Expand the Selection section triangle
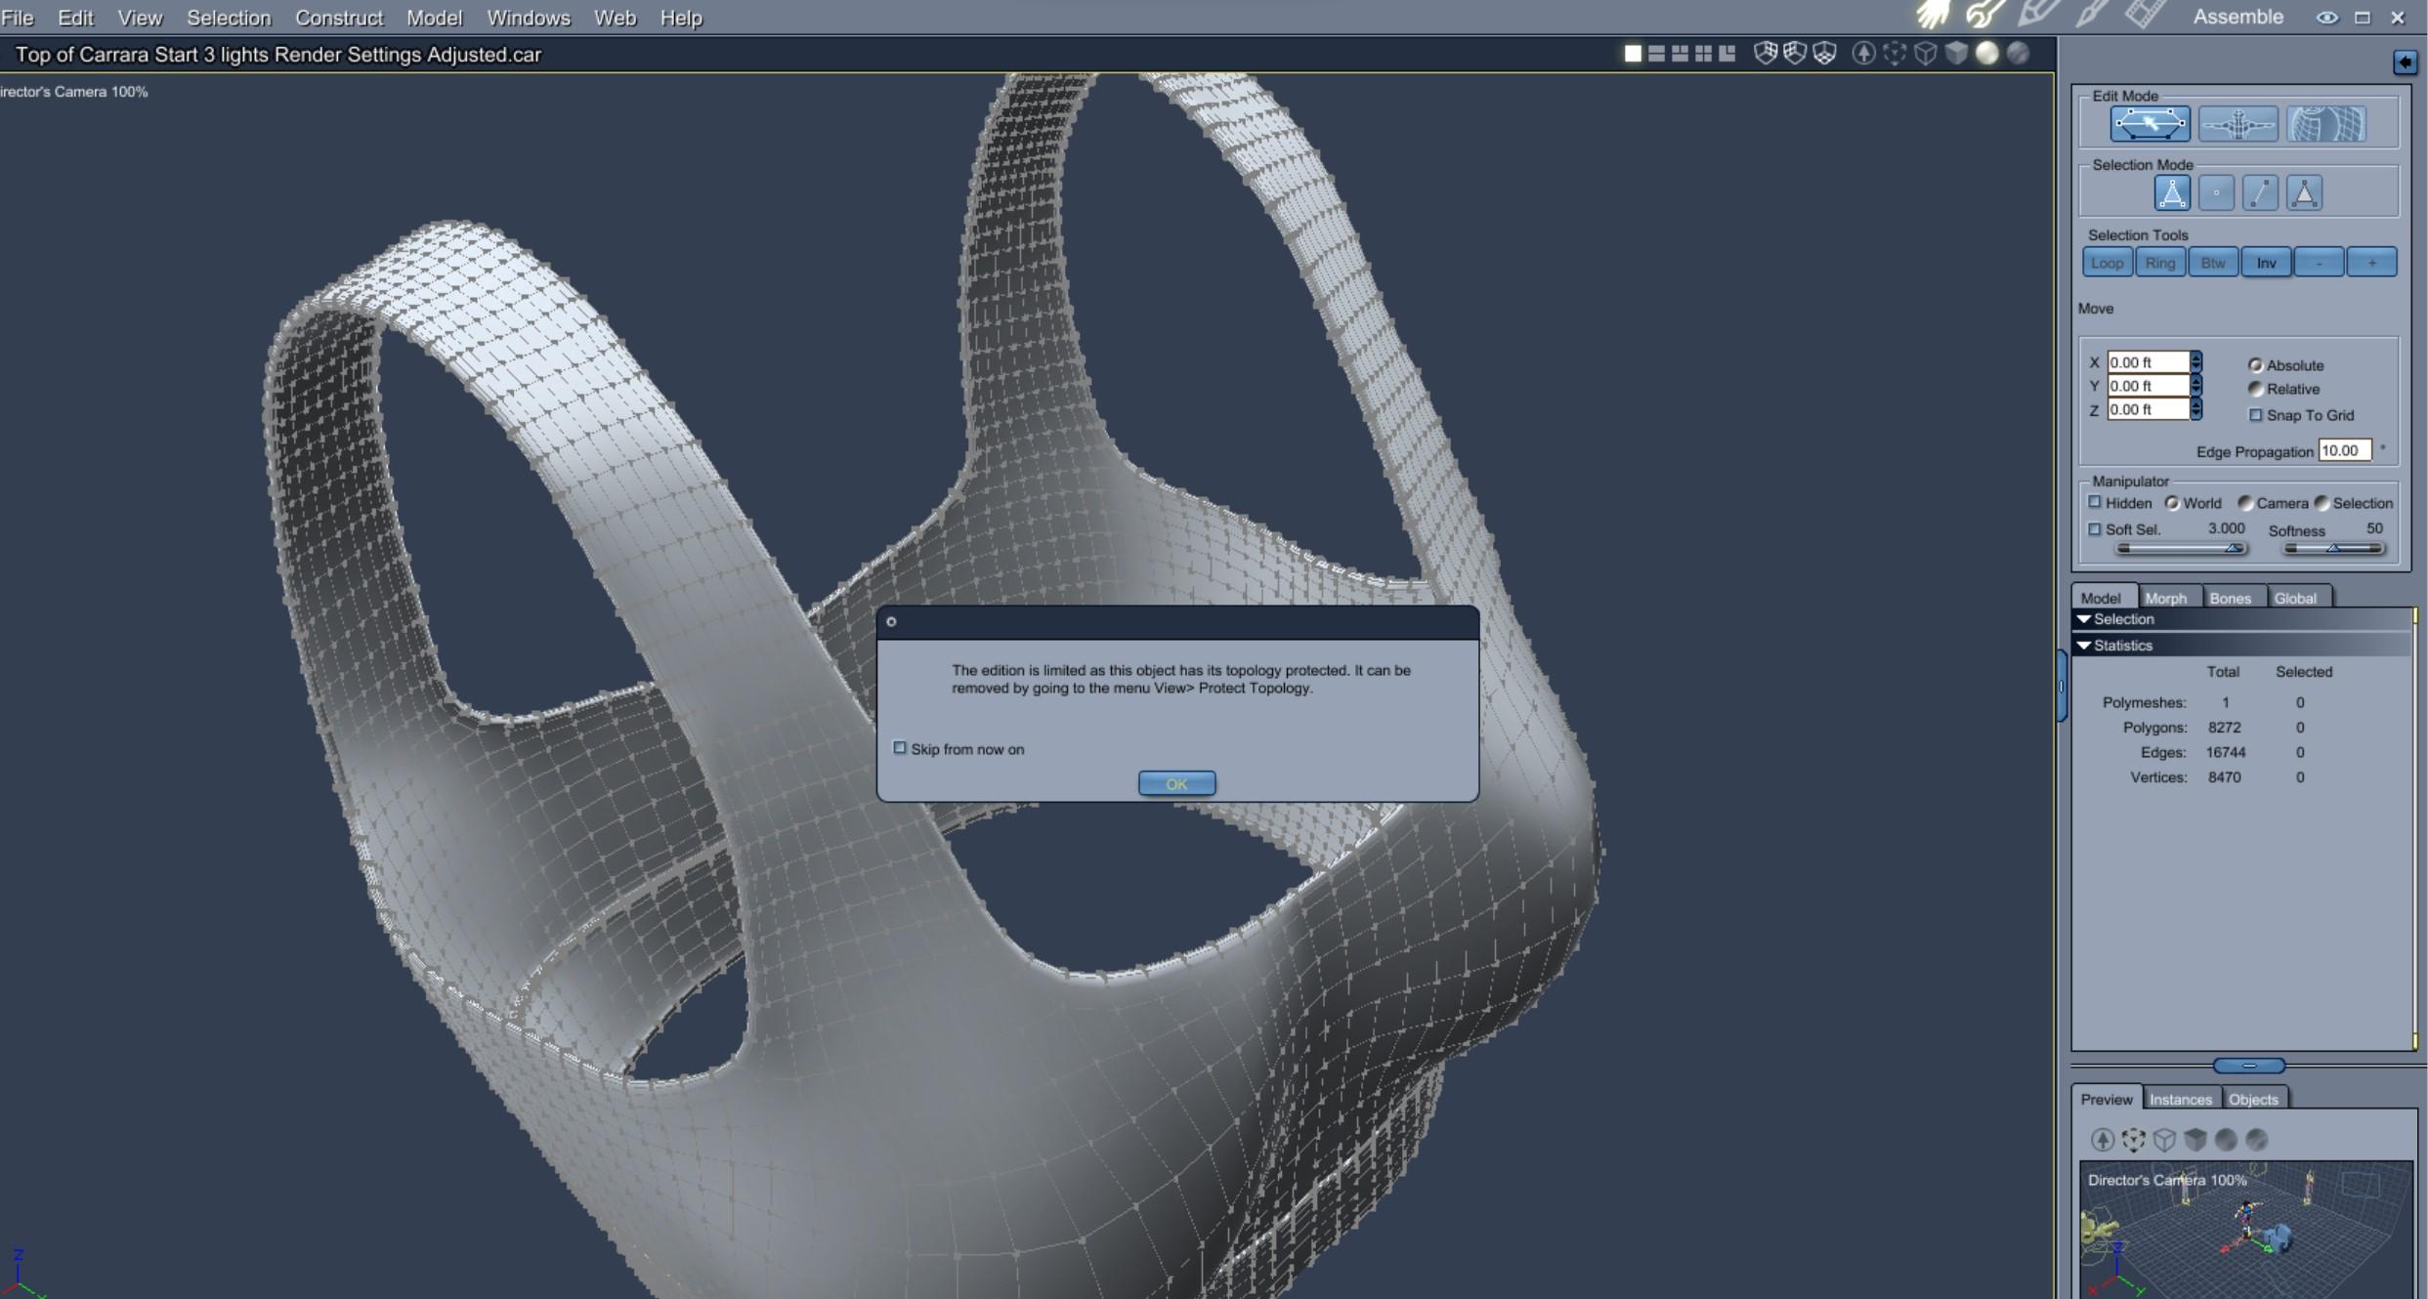The width and height of the screenshot is (2428, 1299). pos(2084,619)
